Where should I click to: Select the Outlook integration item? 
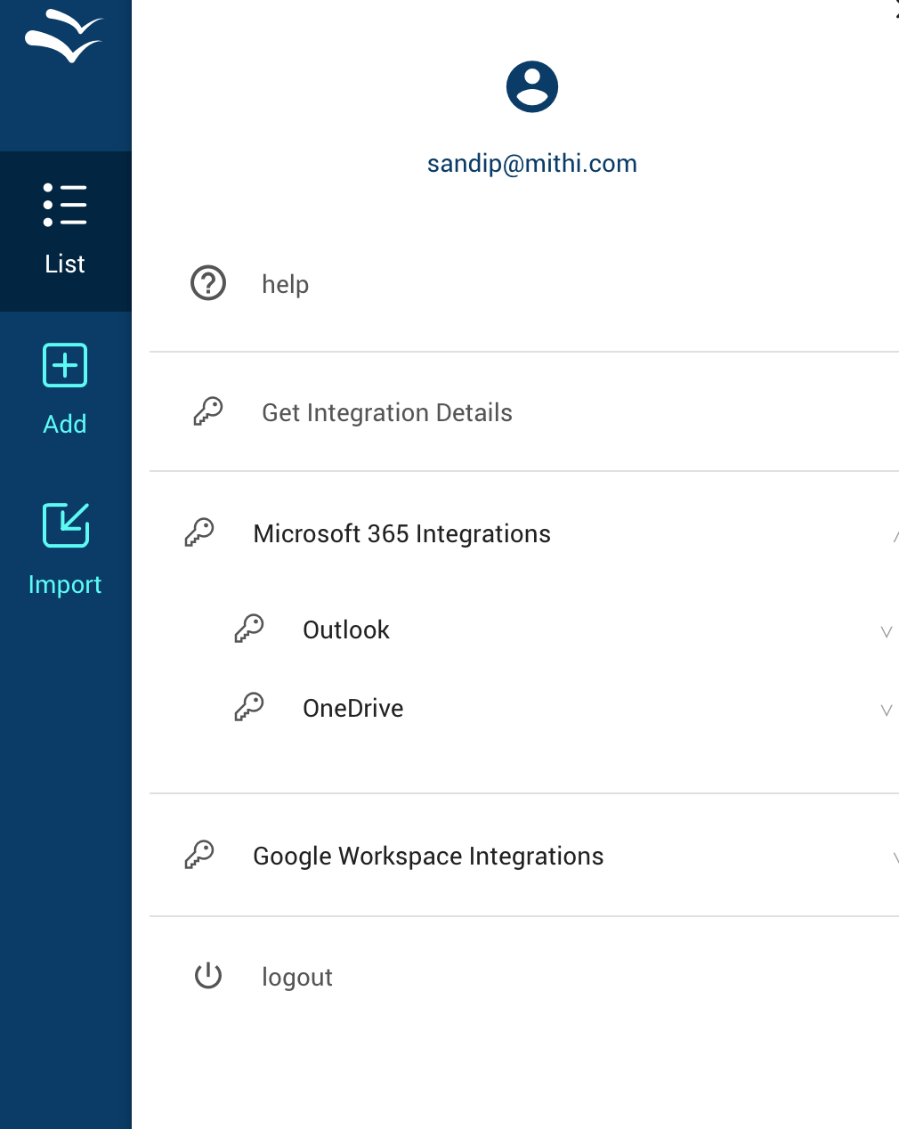tap(346, 630)
